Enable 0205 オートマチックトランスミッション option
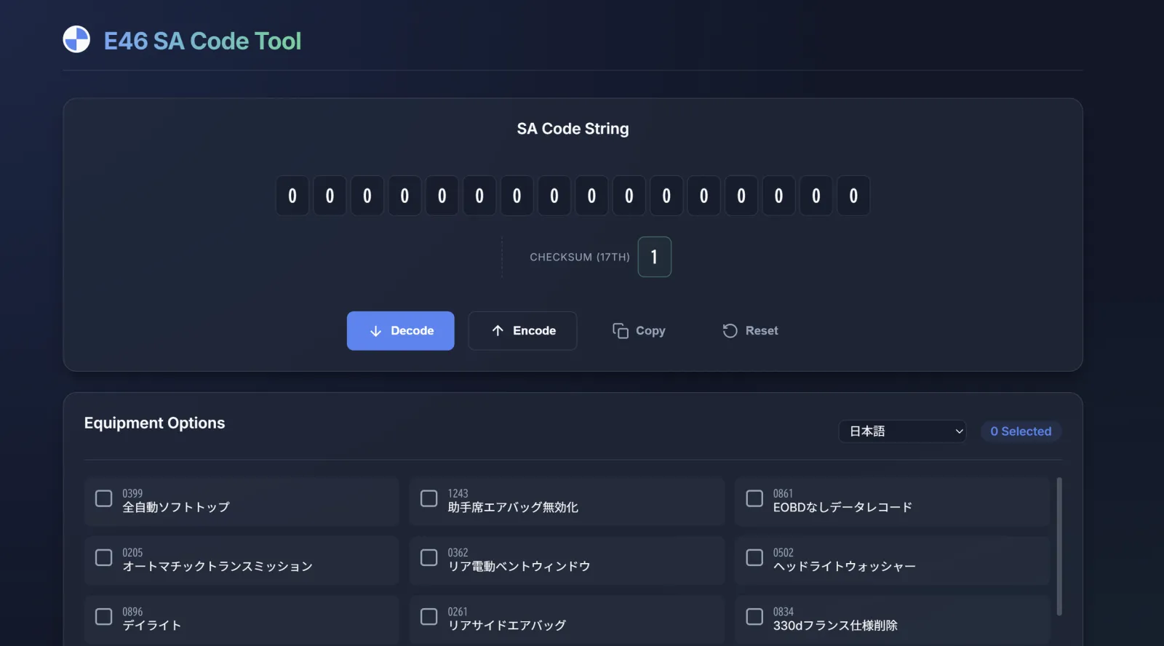This screenshot has width=1164, height=646. pyautogui.click(x=104, y=557)
